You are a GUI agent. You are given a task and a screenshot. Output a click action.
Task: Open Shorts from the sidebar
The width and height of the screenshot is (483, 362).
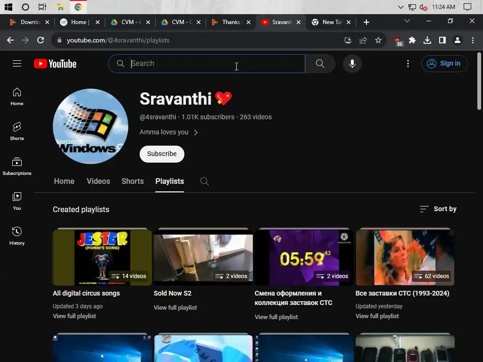(x=17, y=132)
